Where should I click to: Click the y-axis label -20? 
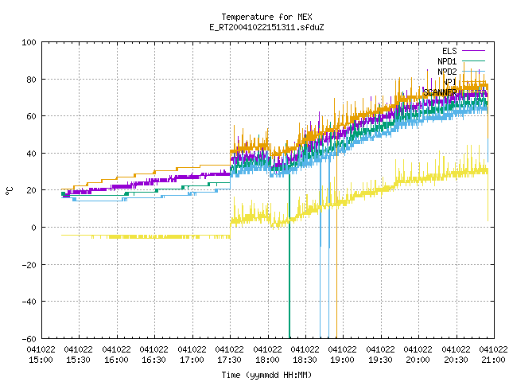29,265
